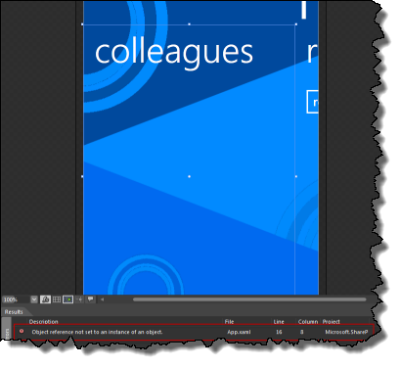Toggle annotations speech-bubble icon
This screenshot has width=401, height=367.
90,299
